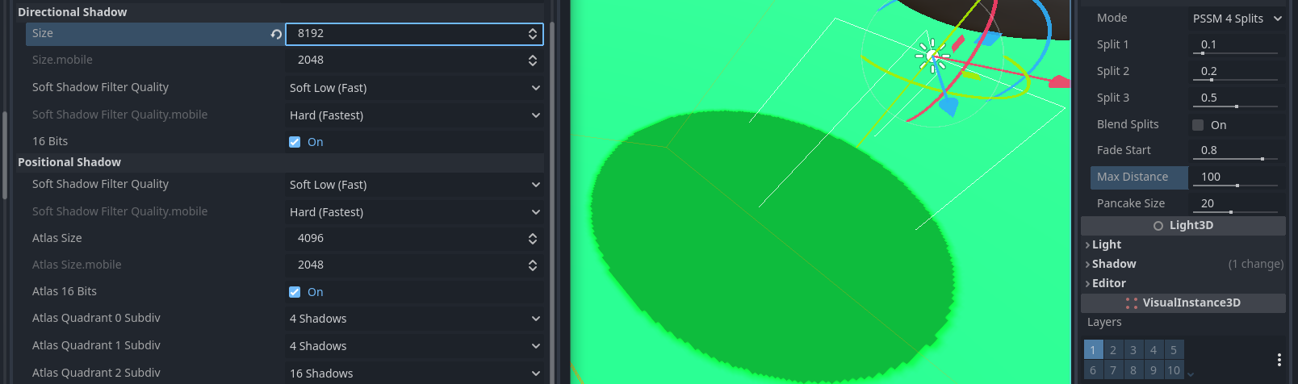
Task: Toggle render layer 6
Action: tap(1093, 370)
